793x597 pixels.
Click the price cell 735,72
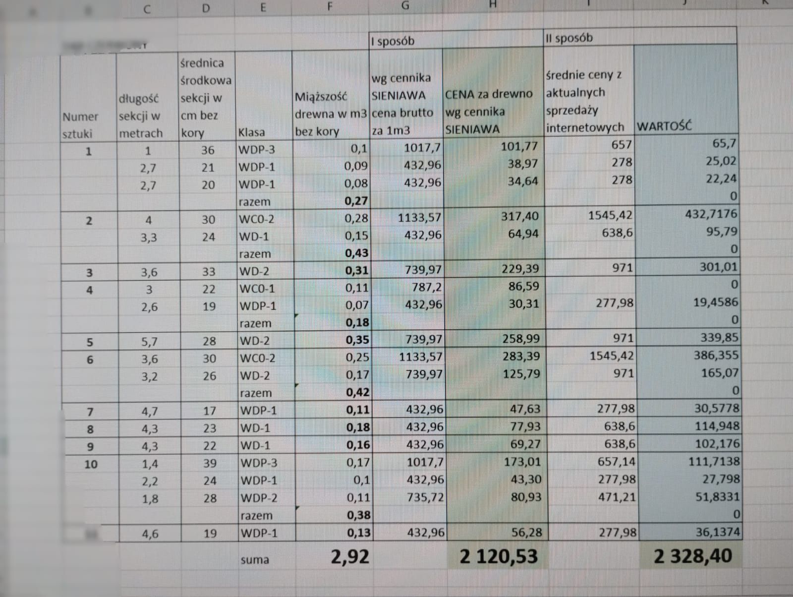click(409, 497)
